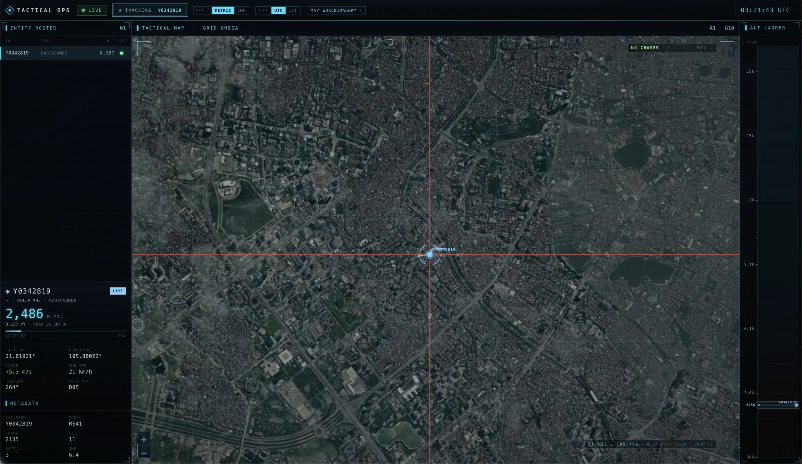This screenshot has height=464, width=802.
Task: Click the A1 – G10 grid range label
Action: tap(722, 28)
